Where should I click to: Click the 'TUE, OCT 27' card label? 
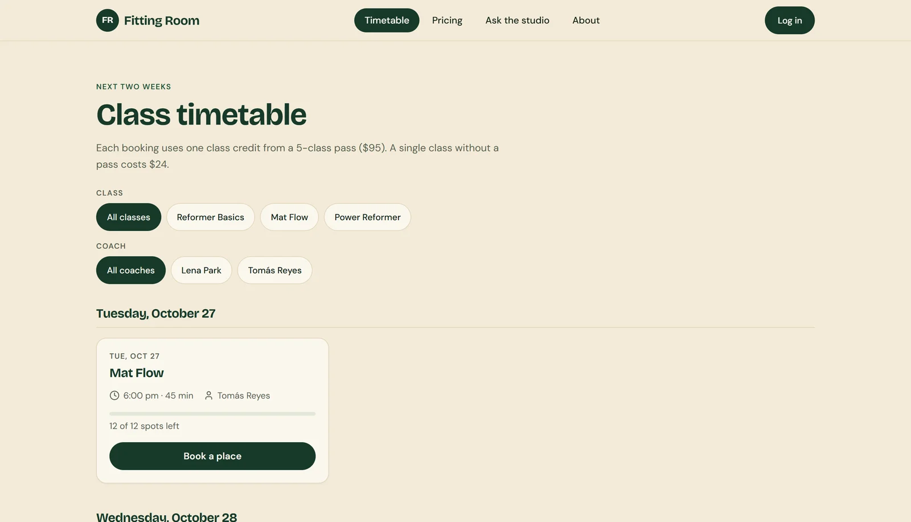134,356
